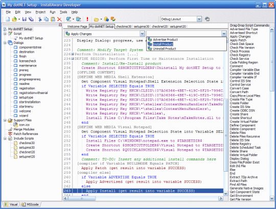The image size is (276, 209).
Task: Click the cut scissors icon
Action: coord(40,19)
